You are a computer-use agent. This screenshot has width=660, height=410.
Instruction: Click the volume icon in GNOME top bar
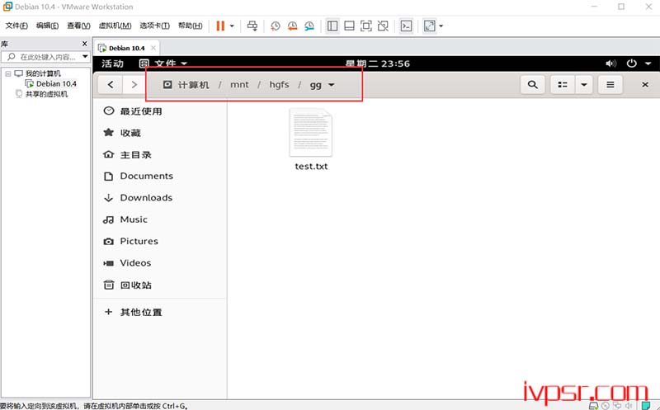pyautogui.click(x=610, y=64)
